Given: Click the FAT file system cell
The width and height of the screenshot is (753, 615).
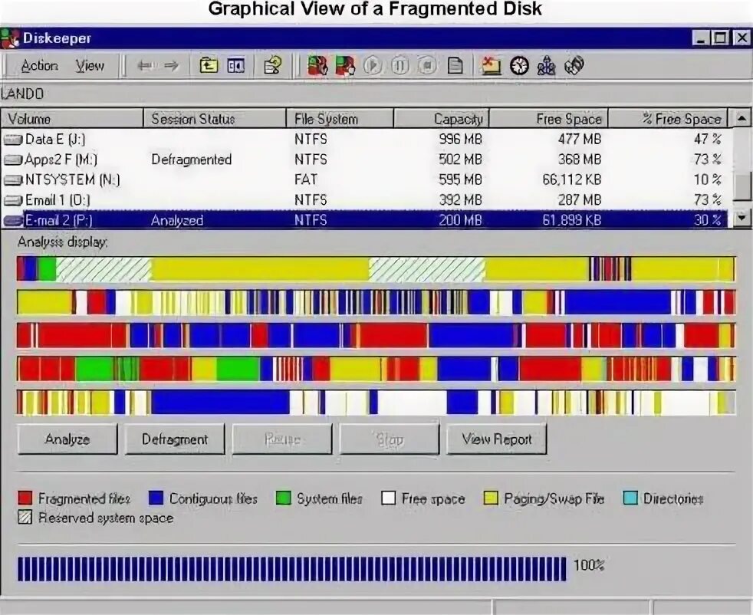Looking at the screenshot, I should click(305, 179).
